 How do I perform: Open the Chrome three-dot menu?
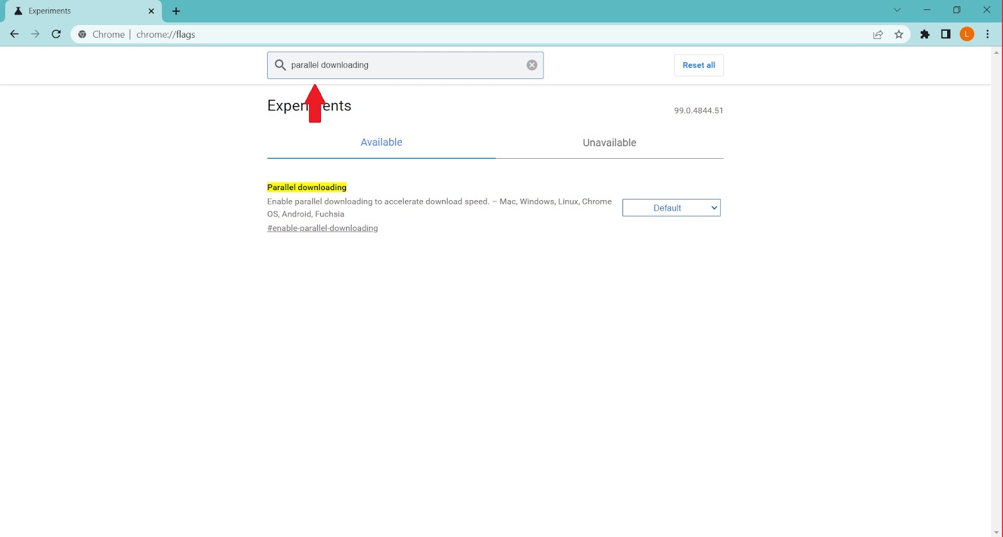(988, 35)
